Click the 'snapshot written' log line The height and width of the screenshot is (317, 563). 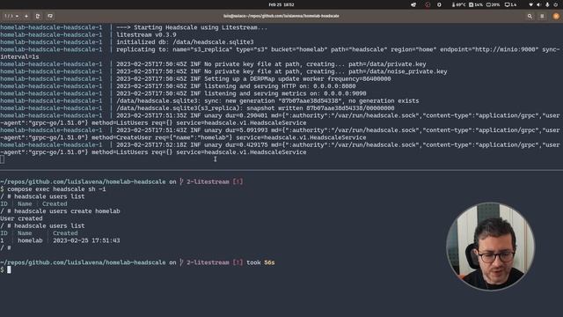click(255, 108)
